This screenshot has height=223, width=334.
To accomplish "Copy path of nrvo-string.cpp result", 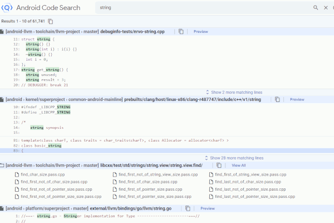I will (181, 32).
